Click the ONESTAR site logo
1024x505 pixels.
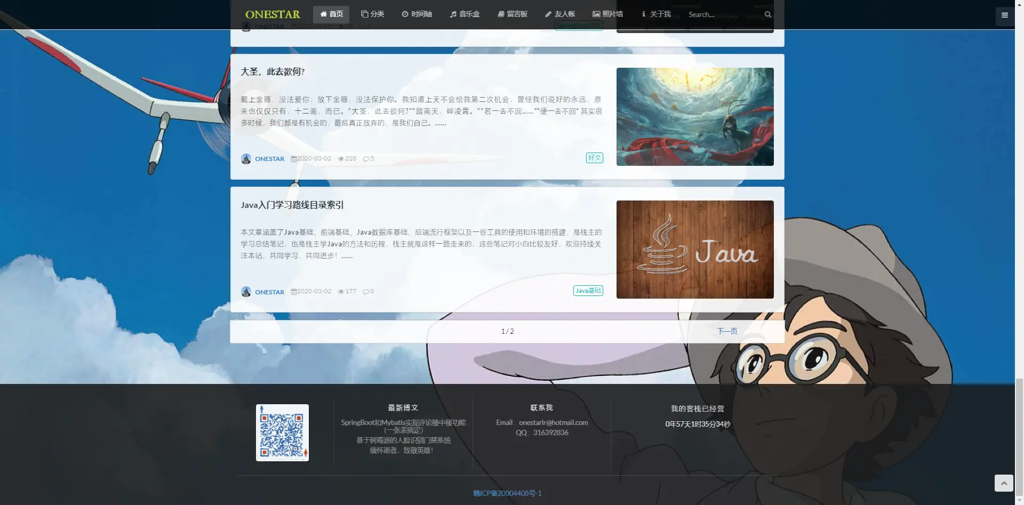tap(273, 14)
